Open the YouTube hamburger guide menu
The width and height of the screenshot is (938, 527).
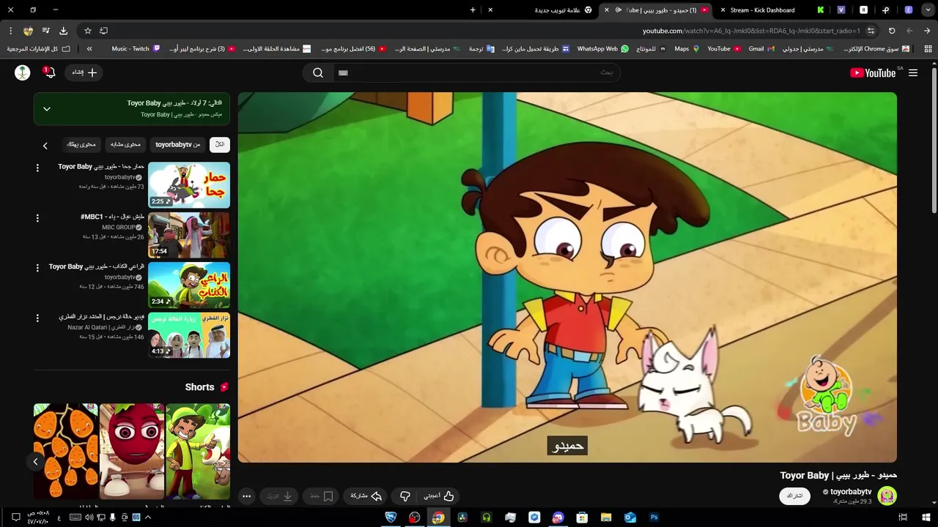tap(913, 72)
